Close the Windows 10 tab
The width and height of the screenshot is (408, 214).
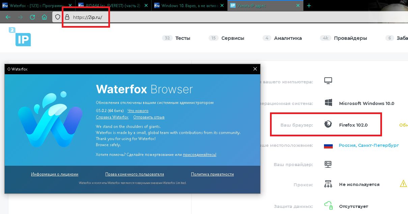[x=222, y=6]
